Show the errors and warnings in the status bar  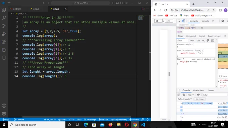[x=7, y=120]
